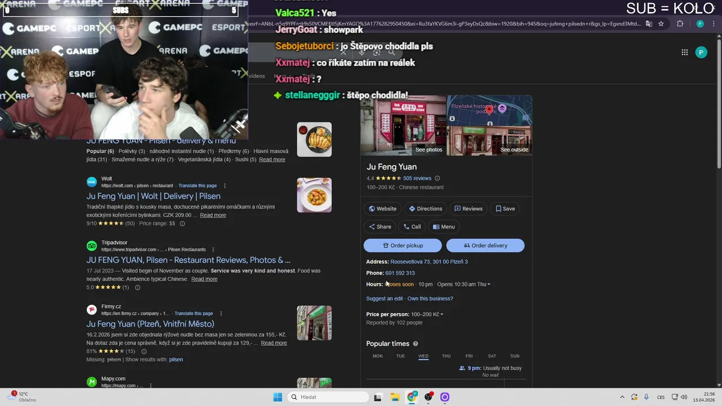Select MON in Popular times
The height and width of the screenshot is (406, 722).
(x=377, y=356)
